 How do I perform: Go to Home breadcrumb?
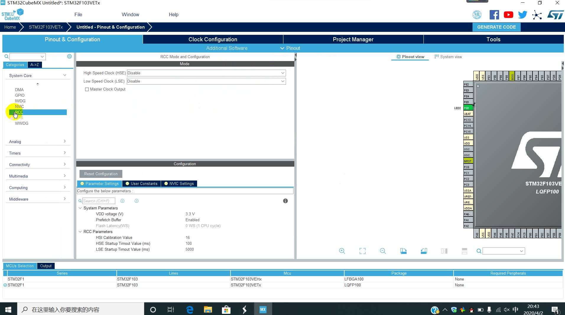point(10,27)
